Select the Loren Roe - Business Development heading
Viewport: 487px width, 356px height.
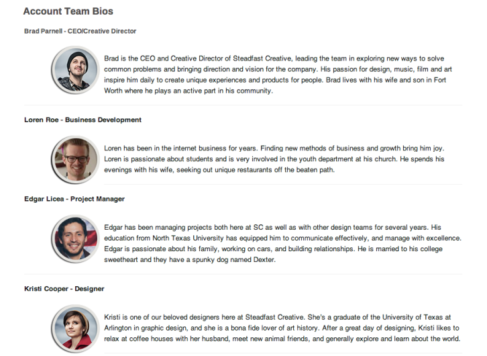(x=83, y=120)
